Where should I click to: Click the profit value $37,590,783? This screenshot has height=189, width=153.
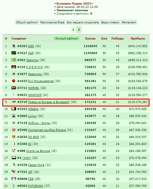pos(138,186)
